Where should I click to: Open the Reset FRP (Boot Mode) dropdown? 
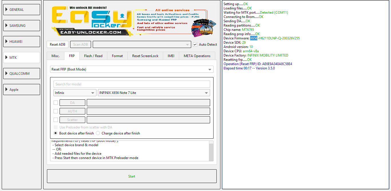[x=132, y=69]
